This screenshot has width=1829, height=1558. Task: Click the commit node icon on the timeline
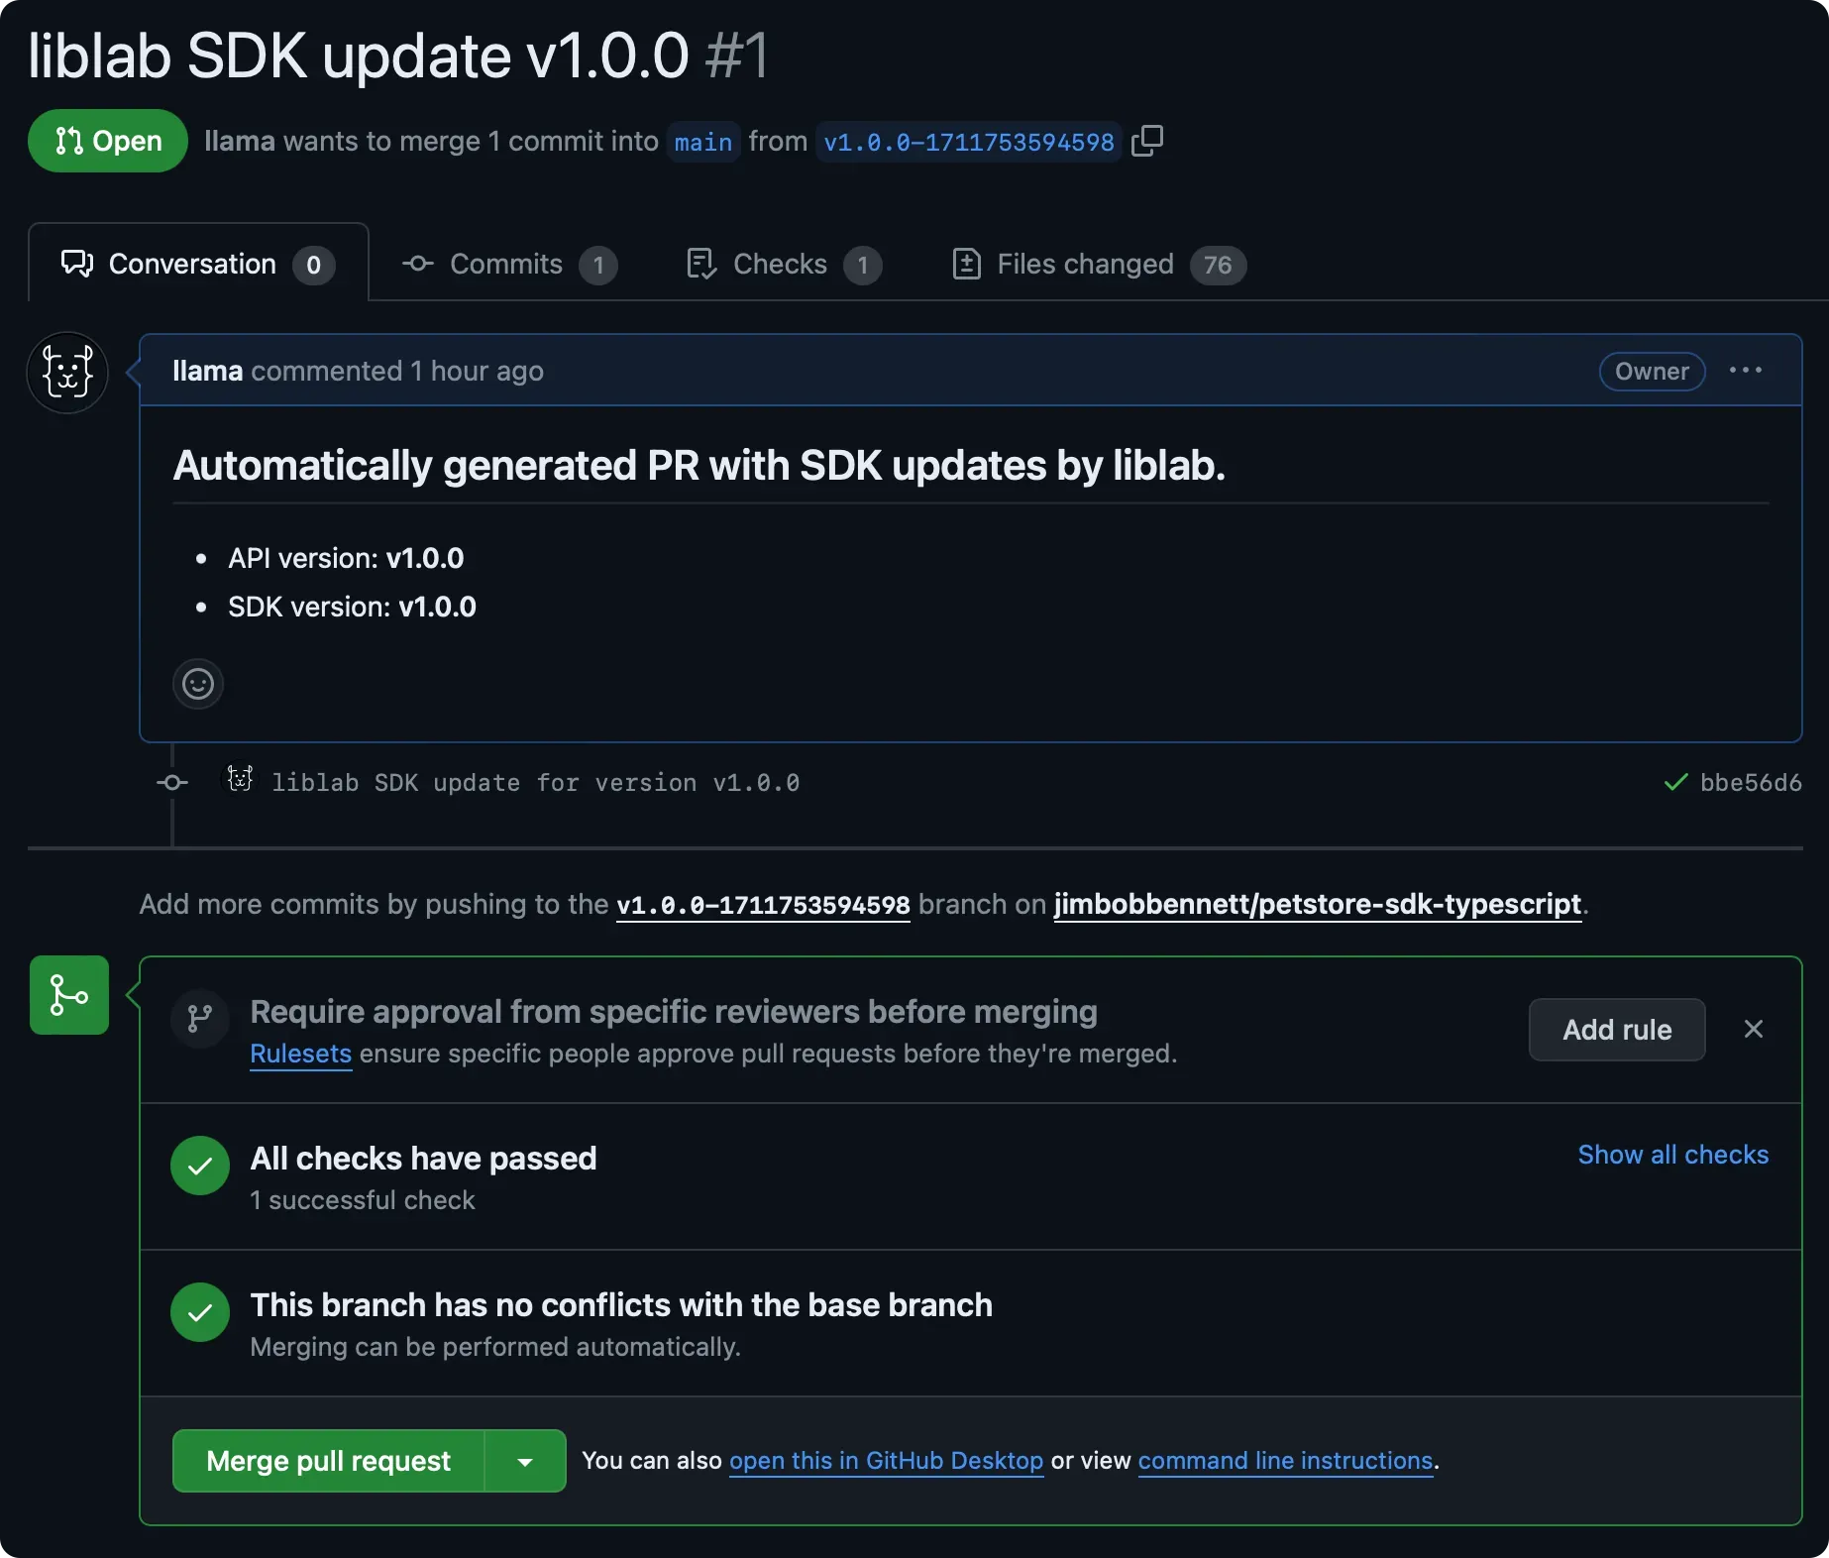pyautogui.click(x=172, y=783)
